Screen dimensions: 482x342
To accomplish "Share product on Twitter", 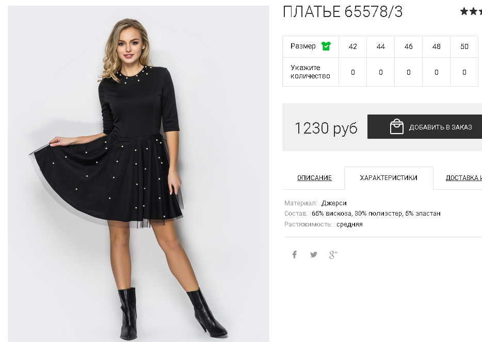I will (x=314, y=254).
